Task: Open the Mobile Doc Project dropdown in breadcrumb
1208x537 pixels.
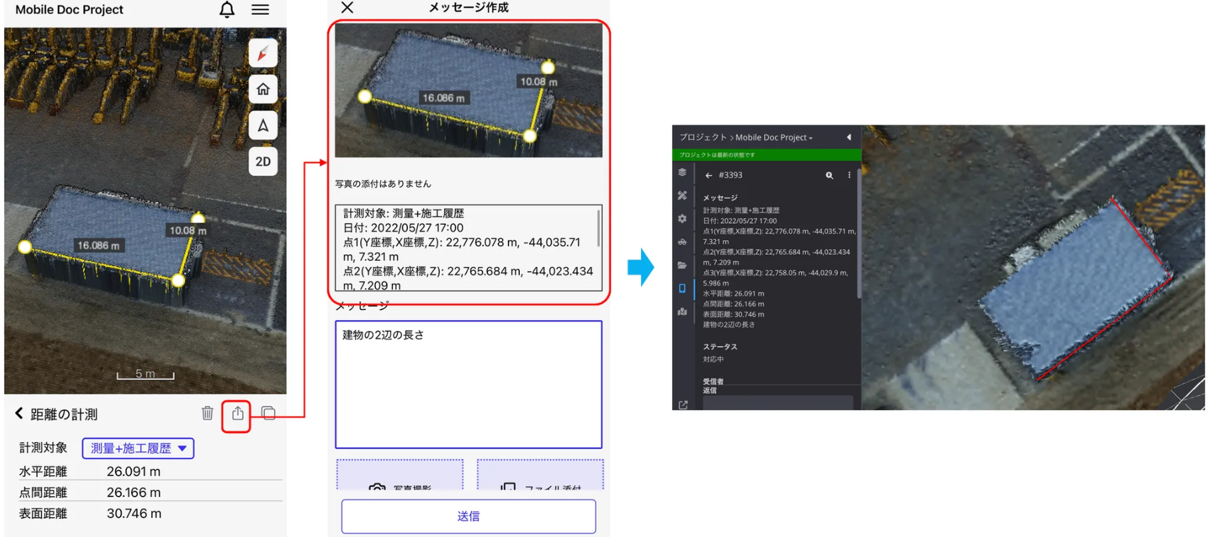Action: point(773,137)
